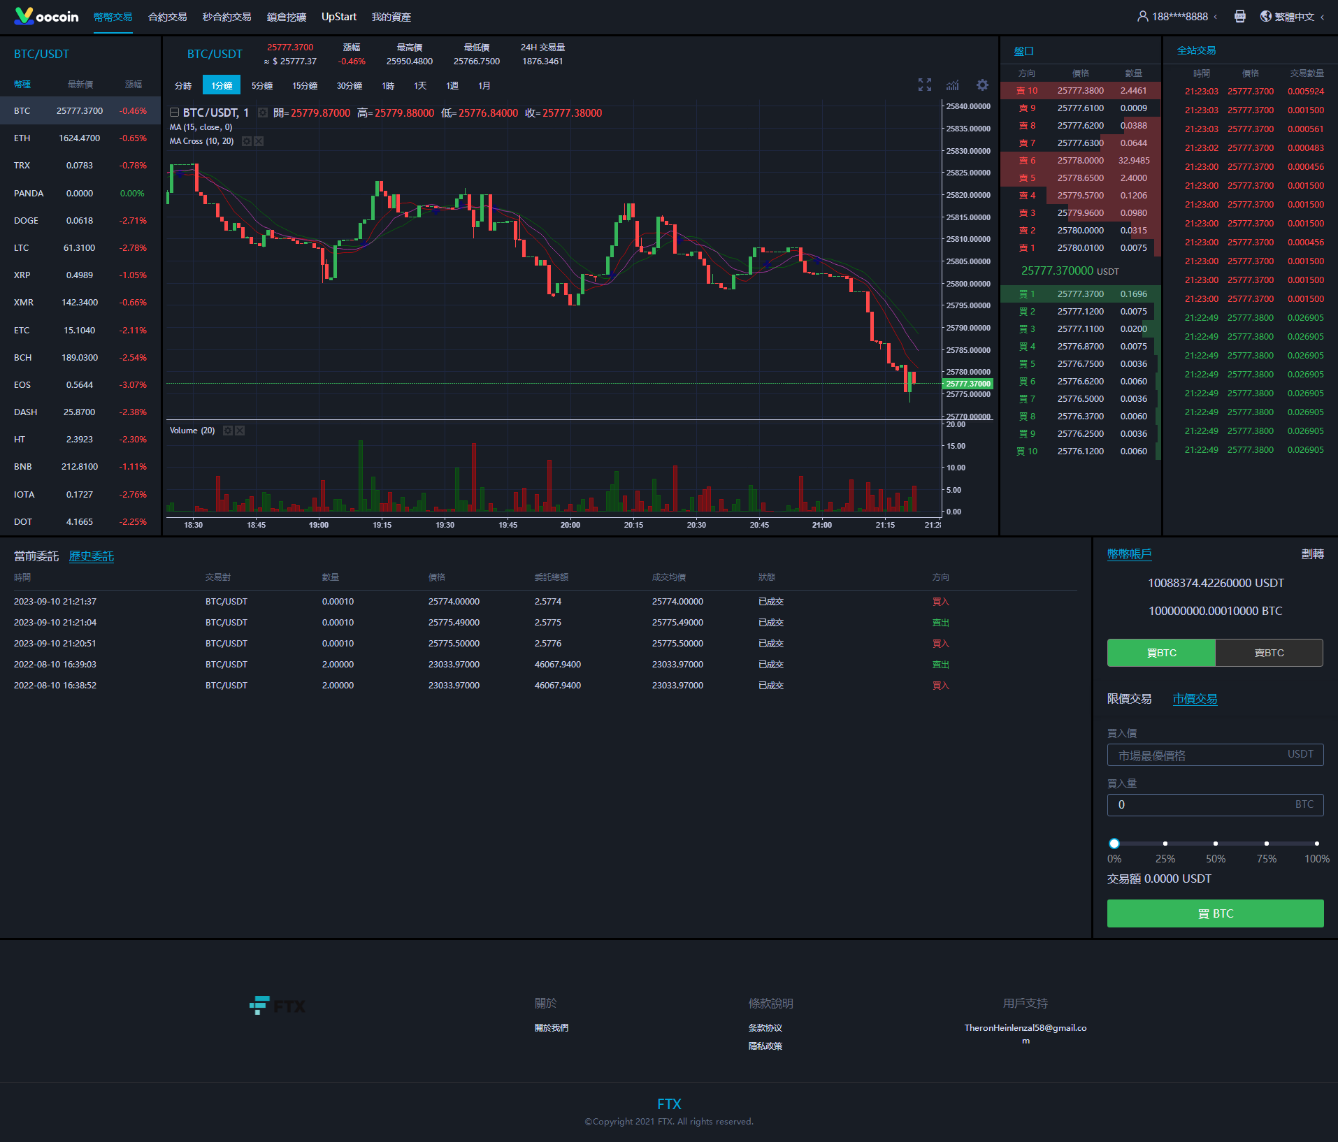Viewport: 1338px width, 1142px height.
Task: Click the APP download phone icon
Action: (x=1239, y=17)
